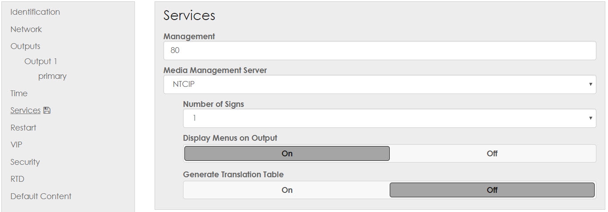Set Generate Translation Table to Off
This screenshot has height=212, width=608.
(492, 190)
